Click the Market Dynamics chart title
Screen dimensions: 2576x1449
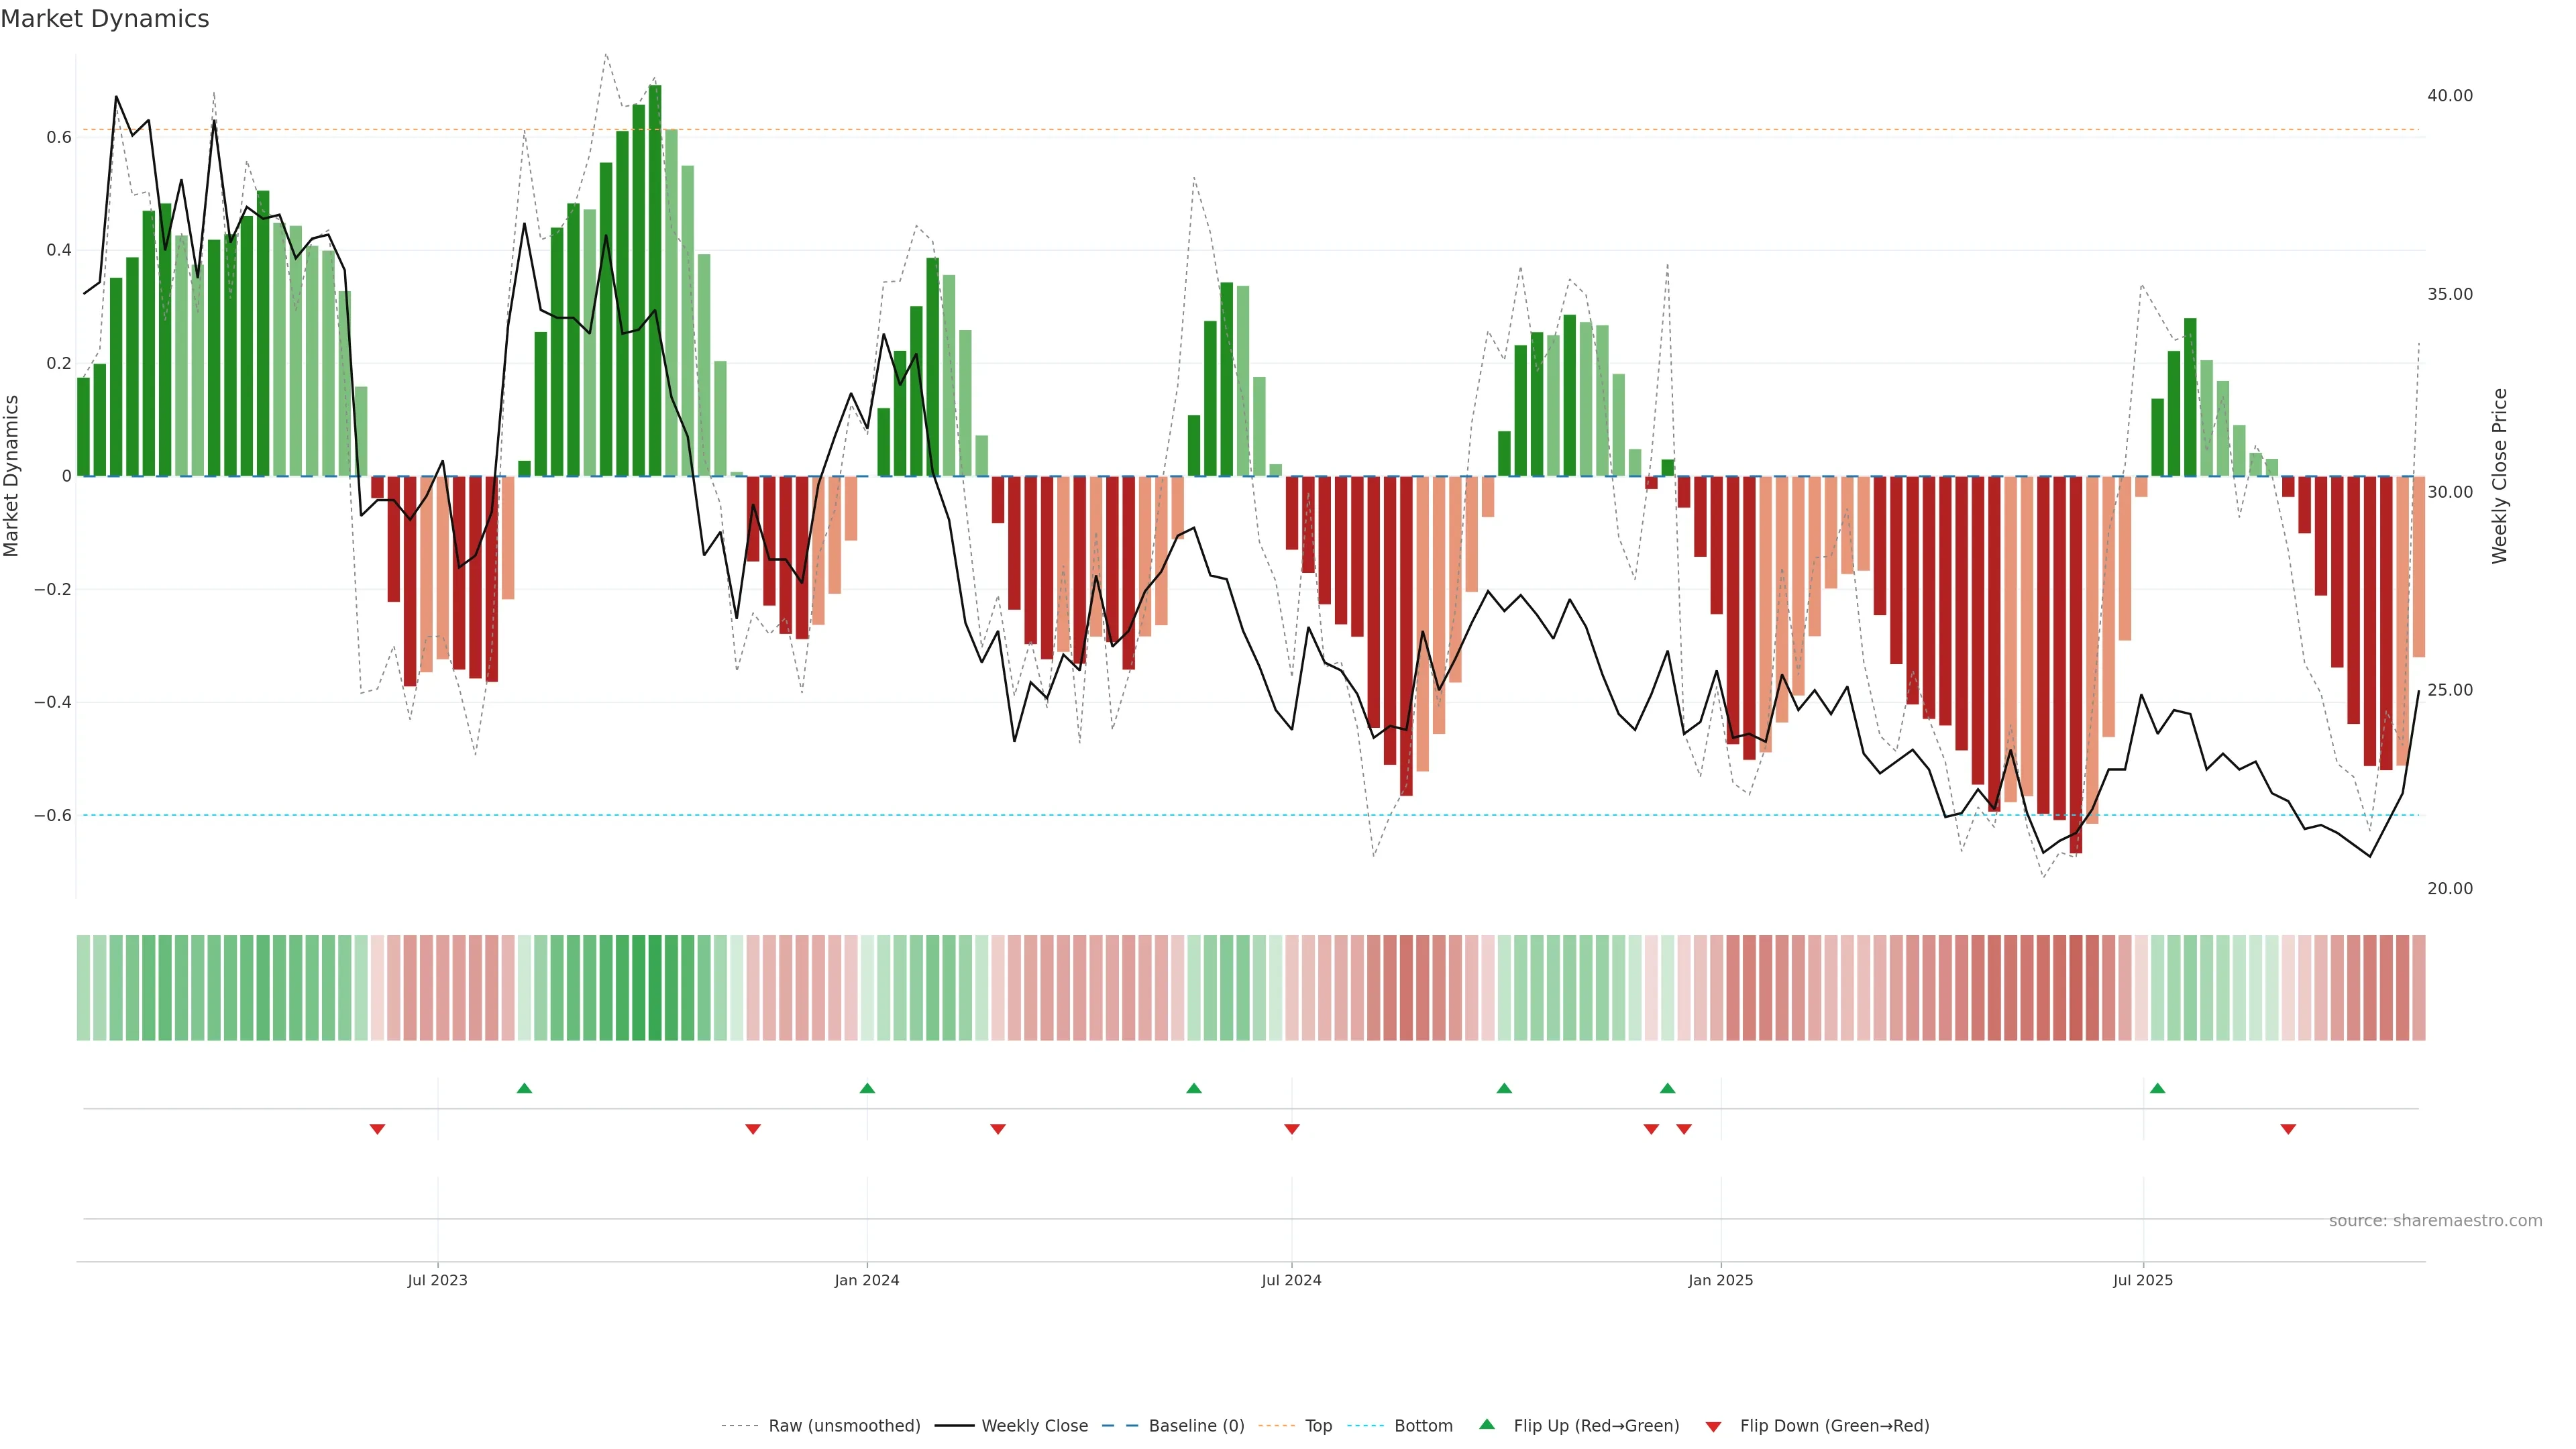coord(105,19)
